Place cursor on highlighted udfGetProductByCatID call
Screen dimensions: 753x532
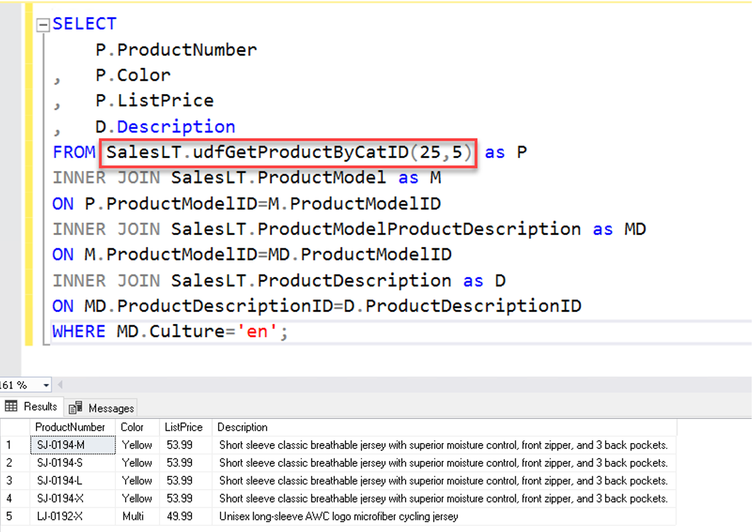point(288,153)
